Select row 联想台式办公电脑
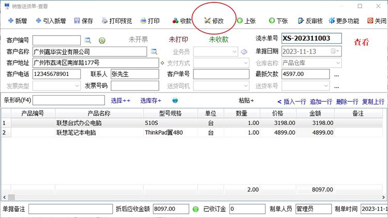Image resolution: width=388 pixels, height=218 pixels. (x=192, y=123)
